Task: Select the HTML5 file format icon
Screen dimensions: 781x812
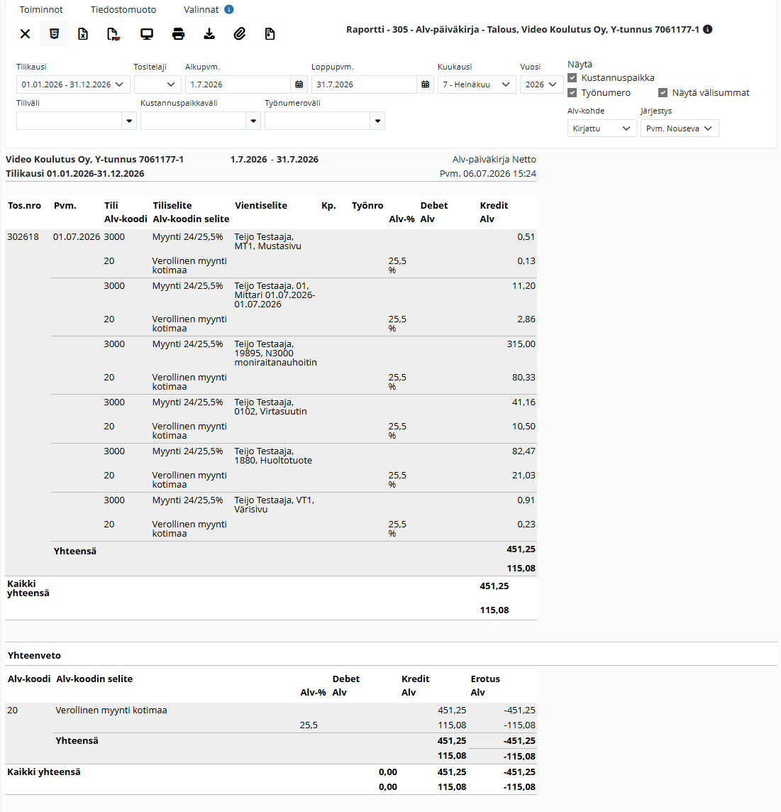Action: click(x=55, y=34)
